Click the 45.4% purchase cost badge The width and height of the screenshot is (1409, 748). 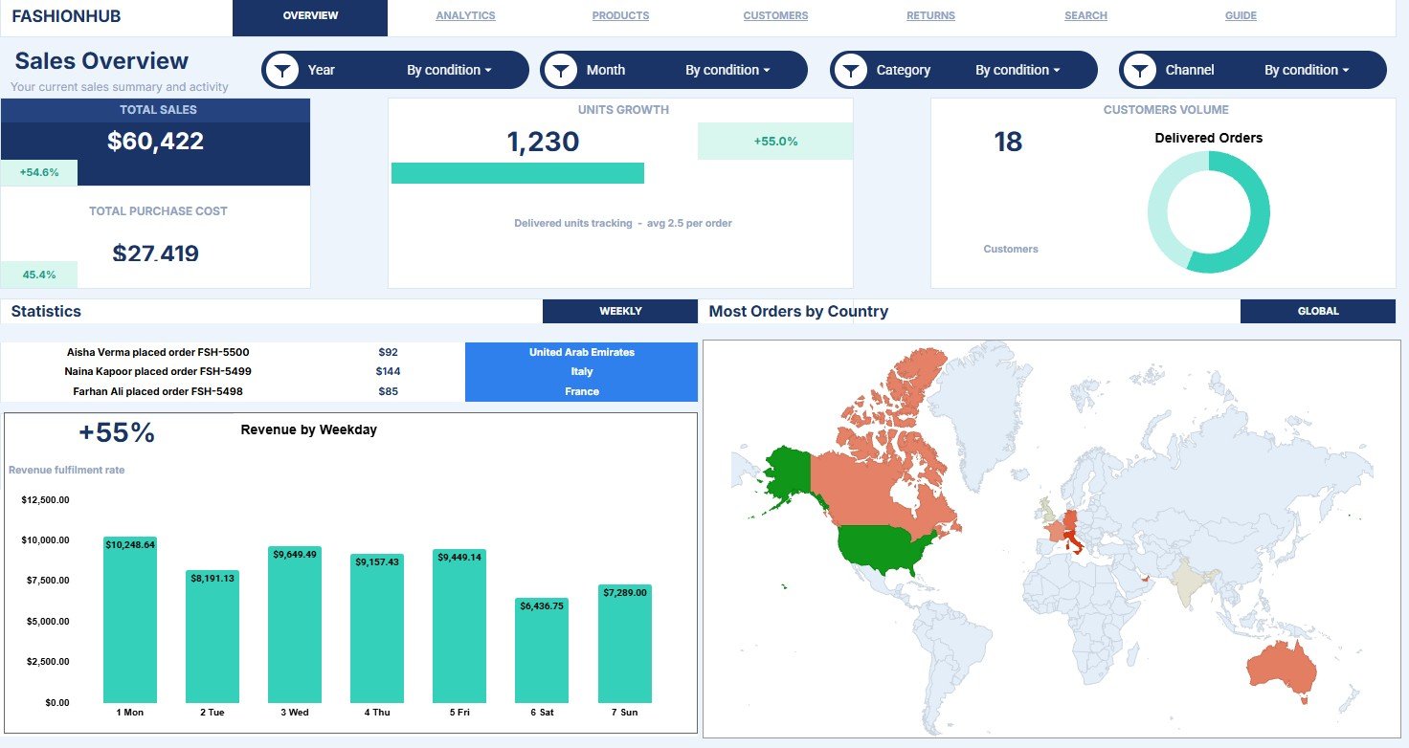39,275
